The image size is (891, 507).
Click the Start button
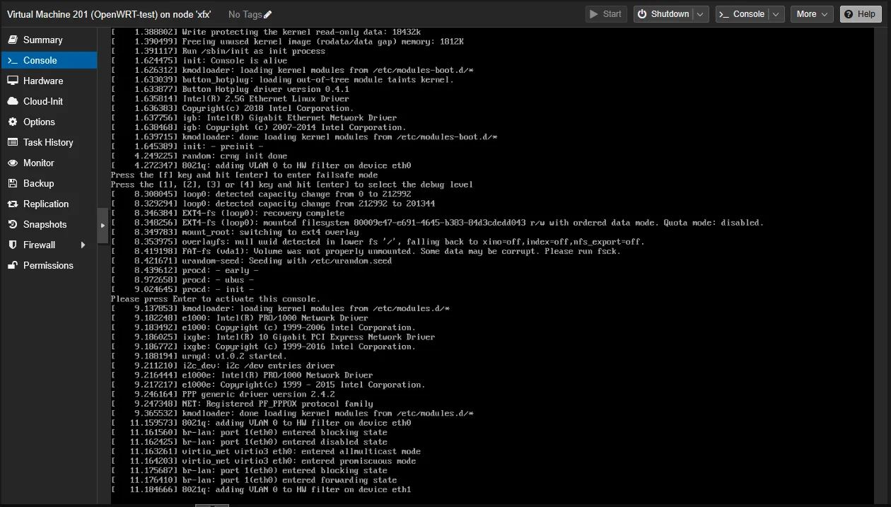click(x=605, y=13)
